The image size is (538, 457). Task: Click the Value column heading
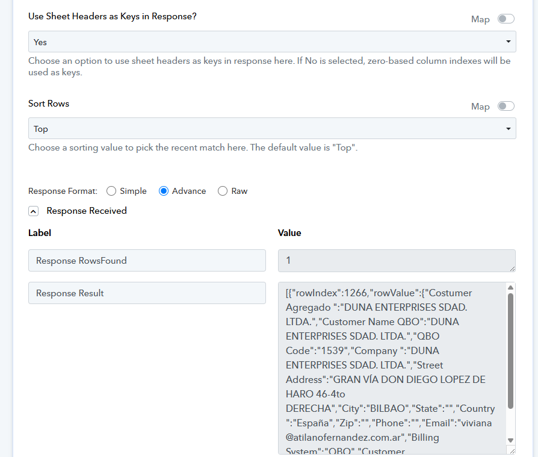coord(289,233)
